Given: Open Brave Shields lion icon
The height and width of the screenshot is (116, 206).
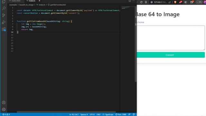Looking at the screenshot, I should tap(175, 2).
